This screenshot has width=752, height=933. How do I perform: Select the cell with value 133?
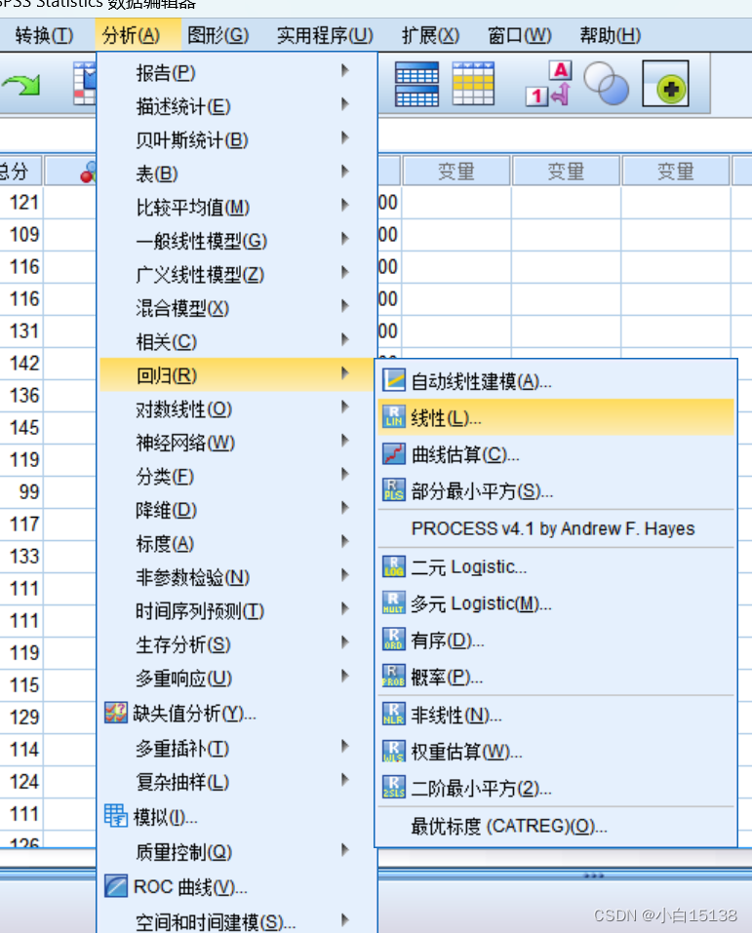click(23, 556)
